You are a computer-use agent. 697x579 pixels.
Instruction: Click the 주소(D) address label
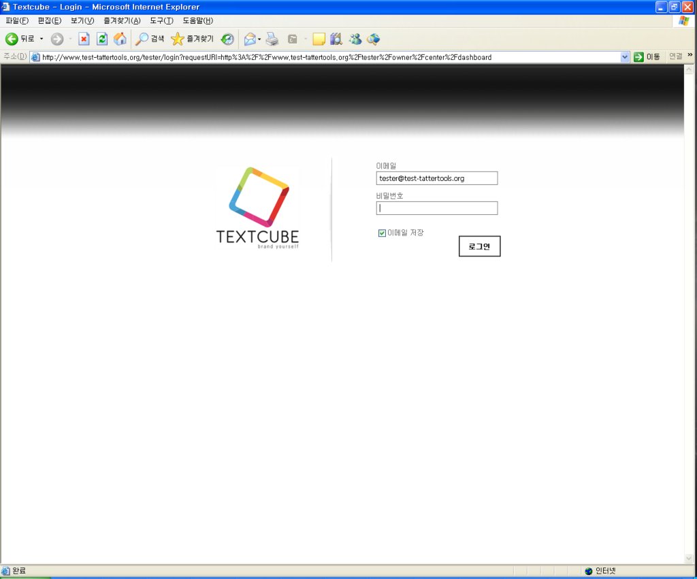pos(15,56)
